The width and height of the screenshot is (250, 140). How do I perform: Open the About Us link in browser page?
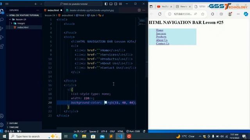pos(162,40)
